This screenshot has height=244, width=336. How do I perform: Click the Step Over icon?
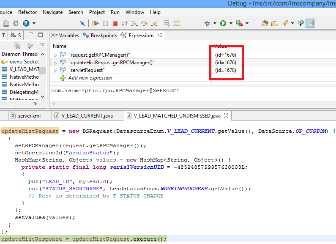(145, 23)
